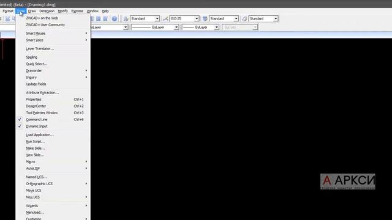Expand the Orthographic UCS submenu
The image size is (392, 220).
(53, 183)
